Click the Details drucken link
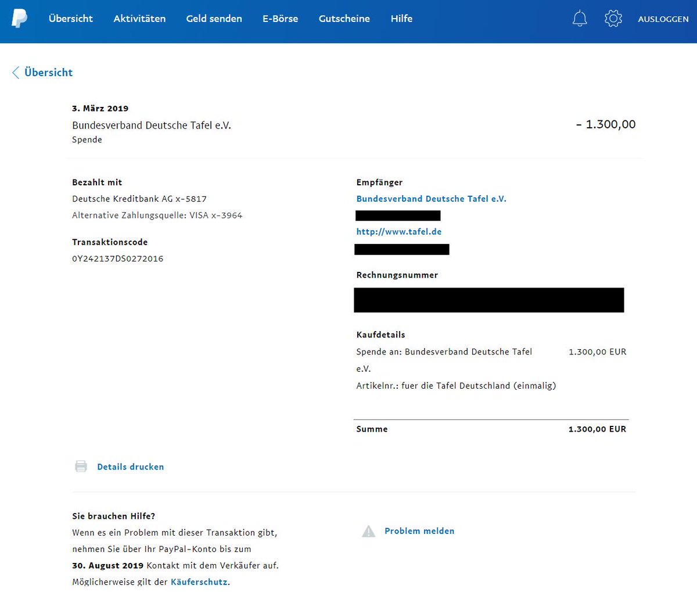Screen dimensions: 697x592 (x=131, y=467)
